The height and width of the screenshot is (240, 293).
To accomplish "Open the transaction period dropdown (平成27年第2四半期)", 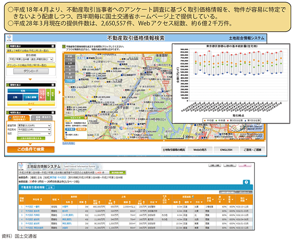I will coord(31,59).
